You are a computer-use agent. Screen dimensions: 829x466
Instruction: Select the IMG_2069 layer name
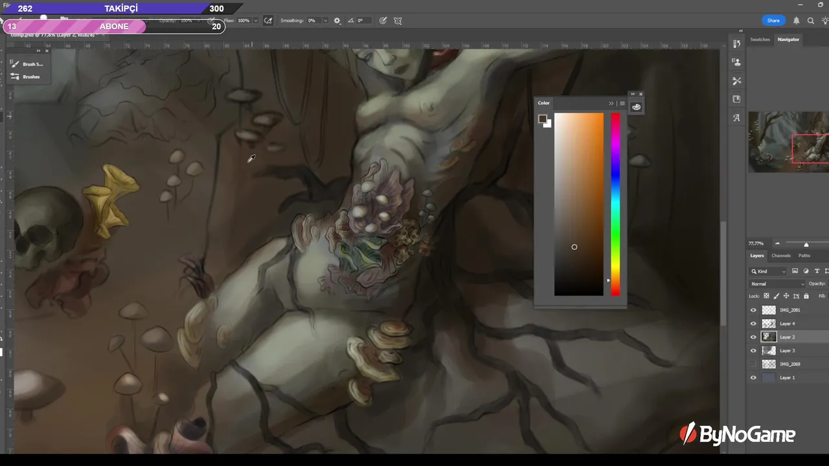[789, 364]
